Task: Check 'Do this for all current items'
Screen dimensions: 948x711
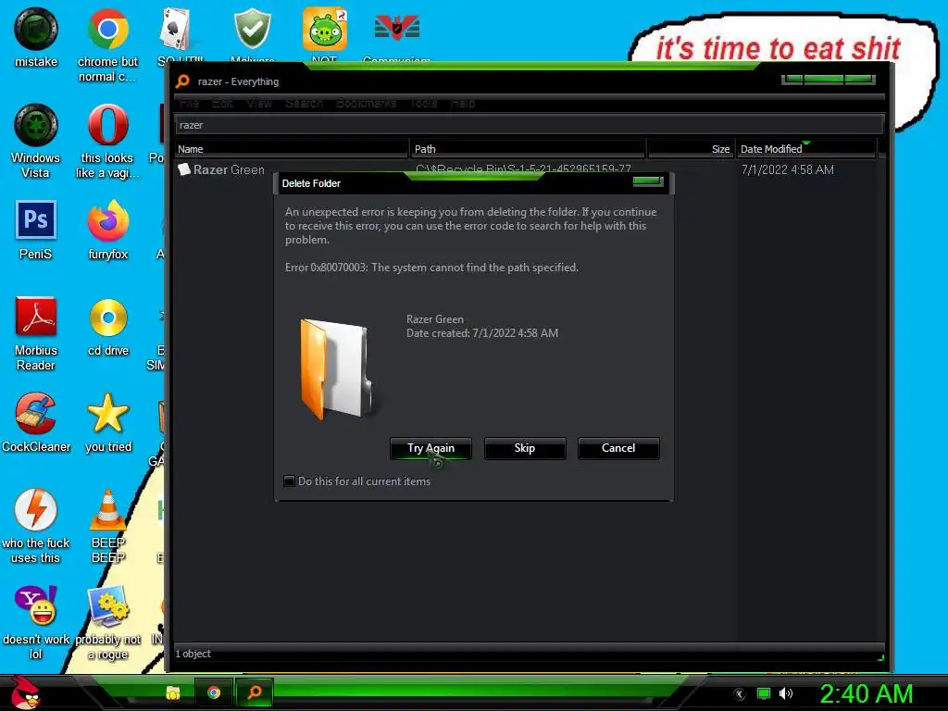Action: pyautogui.click(x=290, y=481)
